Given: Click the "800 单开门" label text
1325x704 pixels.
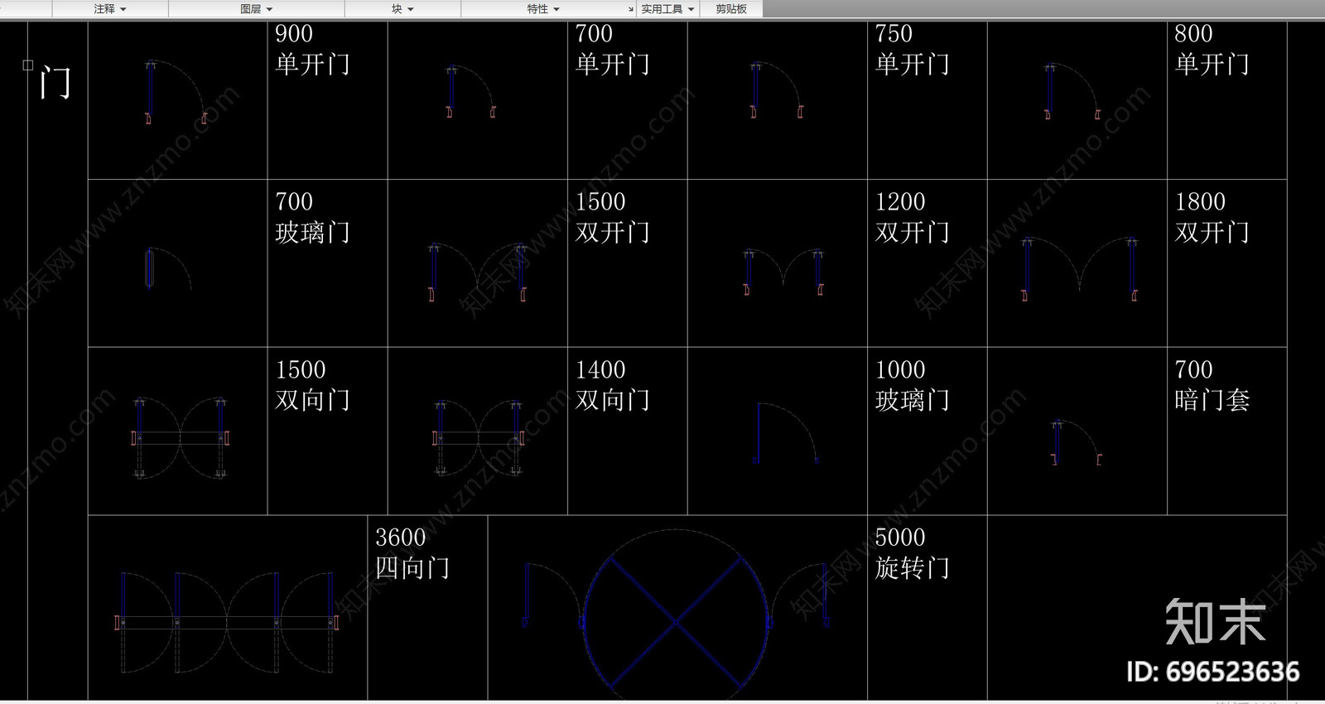Looking at the screenshot, I should point(1212,50).
